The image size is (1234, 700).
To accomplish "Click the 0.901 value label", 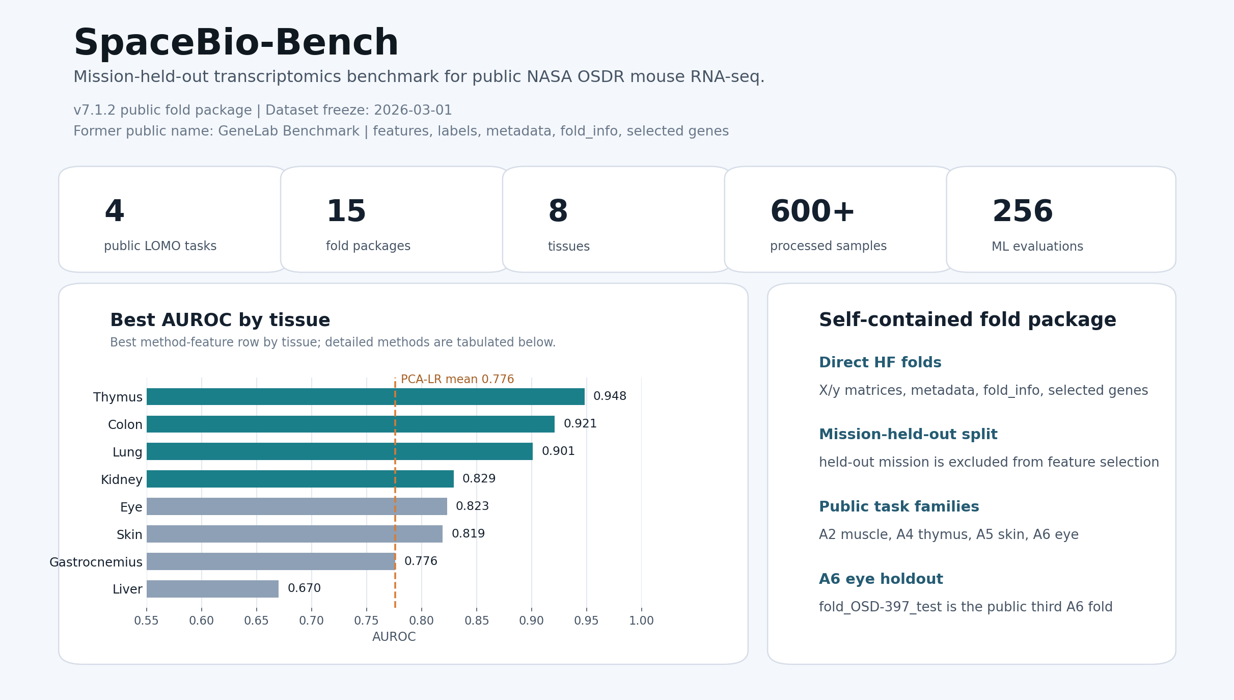I will [558, 451].
